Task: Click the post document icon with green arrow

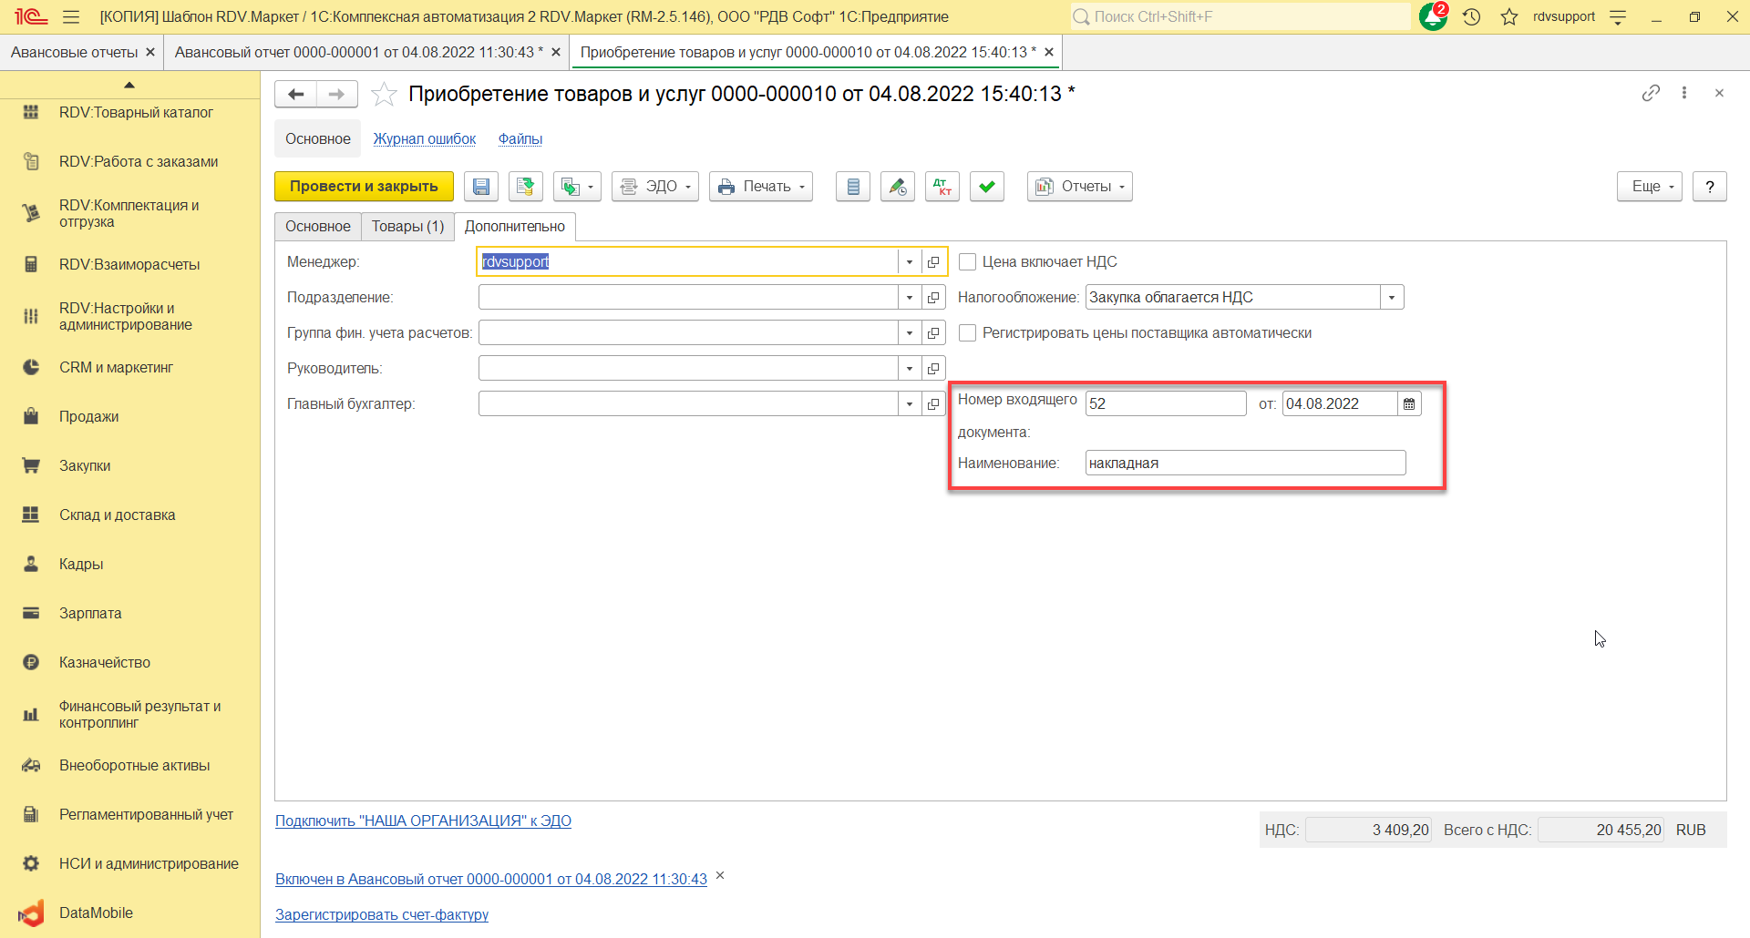Action: click(x=526, y=187)
